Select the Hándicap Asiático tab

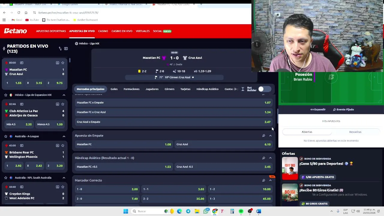point(208,89)
